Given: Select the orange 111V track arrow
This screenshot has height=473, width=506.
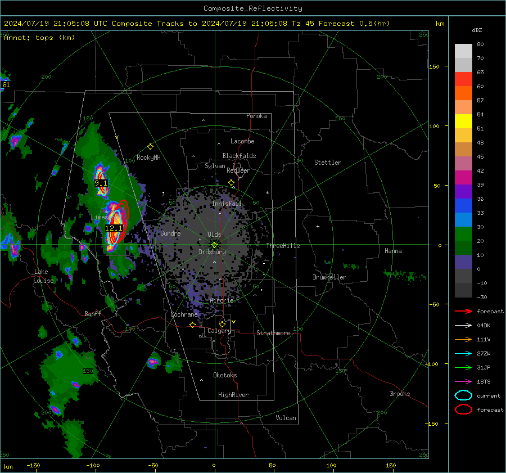Looking at the screenshot, I should coord(463,339).
